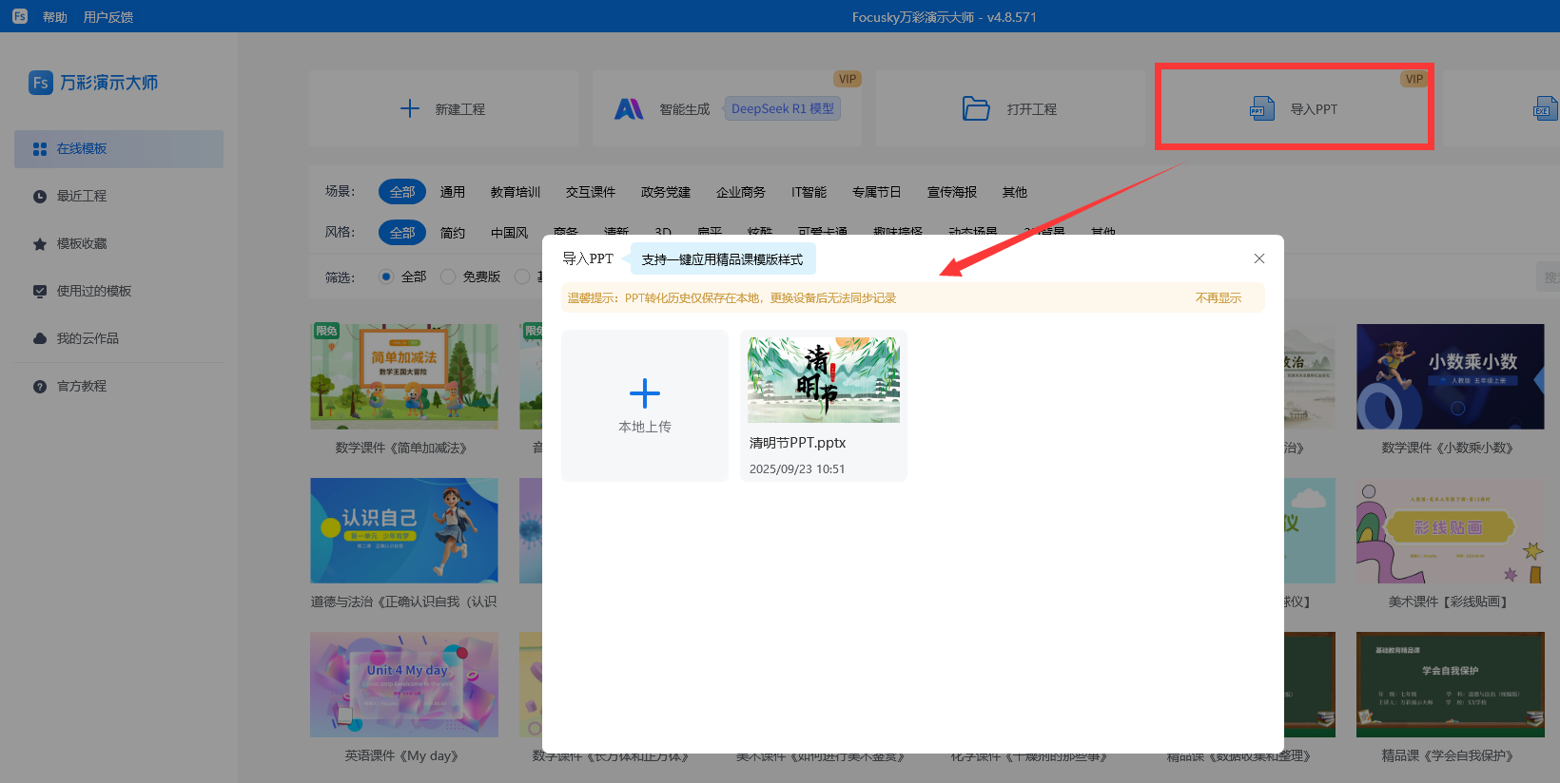Screen dimensions: 1560x783
Task: Open the 清明节PPT.pptx thumbnail
Action: tap(823, 380)
